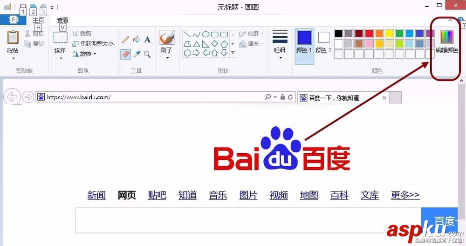Click 复制 copy button
Screen dimensions: 466x246
(34, 44)
